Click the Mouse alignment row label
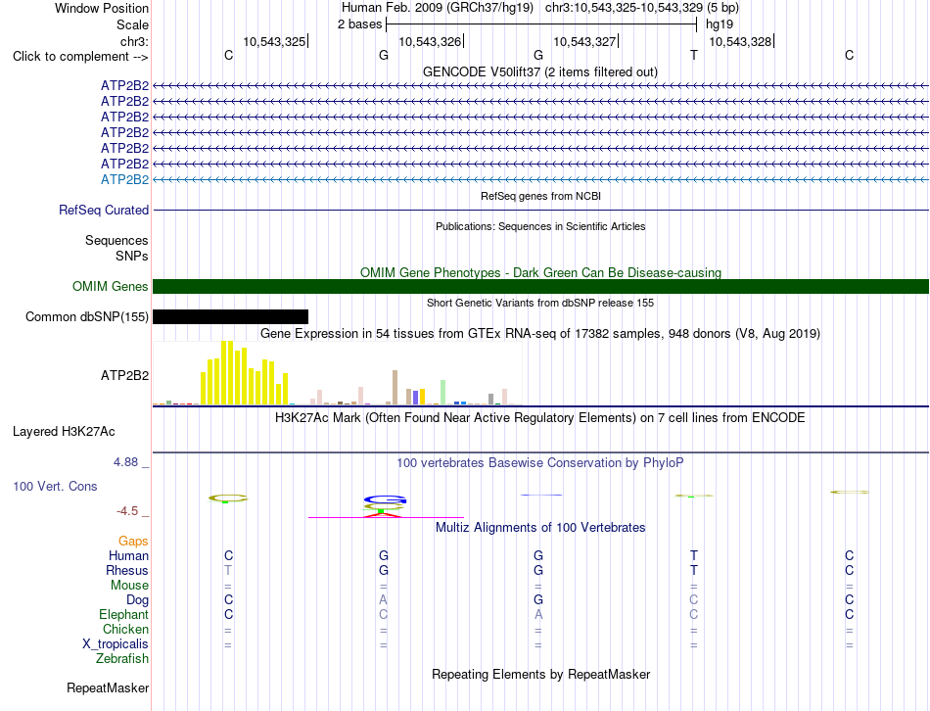The width and height of the screenshot is (930, 711). click(x=129, y=586)
